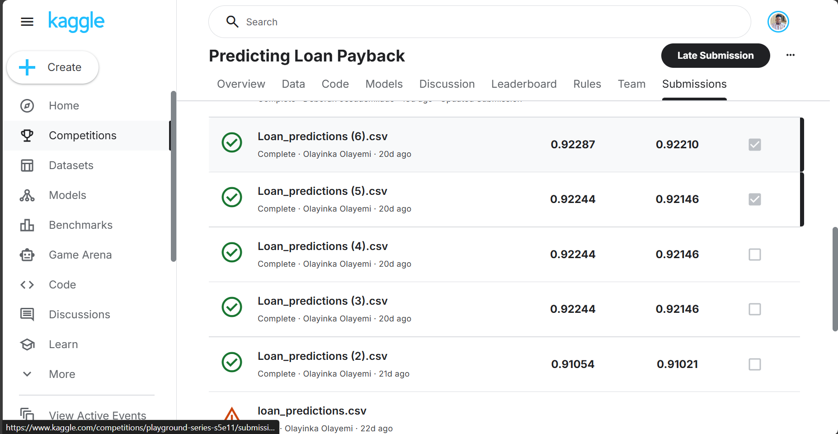Click the Late Submission button
This screenshot has height=434, width=838.
point(715,55)
